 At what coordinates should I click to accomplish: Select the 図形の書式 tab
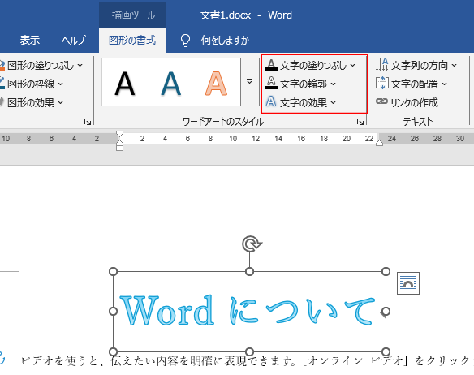[132, 40]
